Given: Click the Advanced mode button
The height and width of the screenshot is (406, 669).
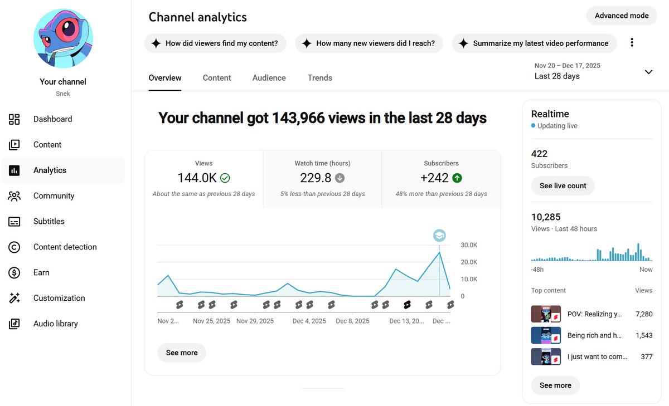Looking at the screenshot, I should tap(621, 16).
